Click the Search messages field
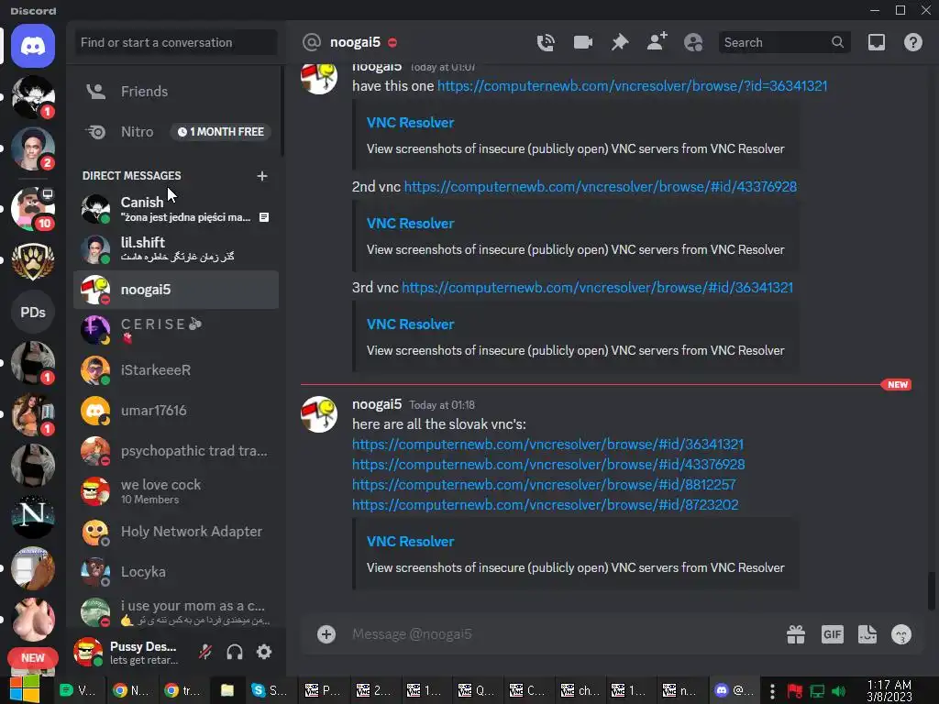 point(785,42)
